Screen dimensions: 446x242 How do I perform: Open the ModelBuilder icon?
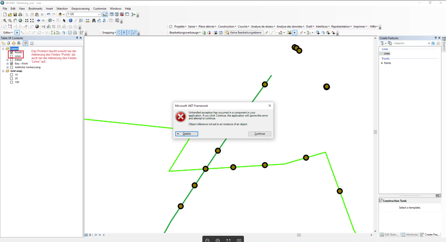133,14
